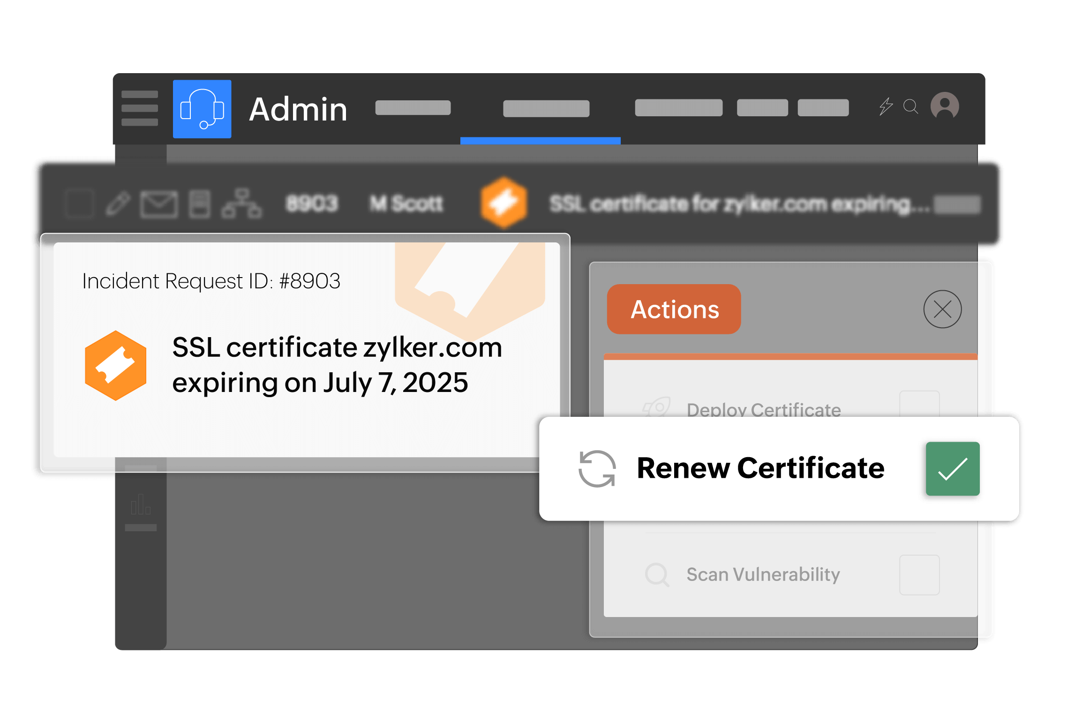Click the first tab placeholder after Admin
1090x723 pixels.
coord(413,108)
